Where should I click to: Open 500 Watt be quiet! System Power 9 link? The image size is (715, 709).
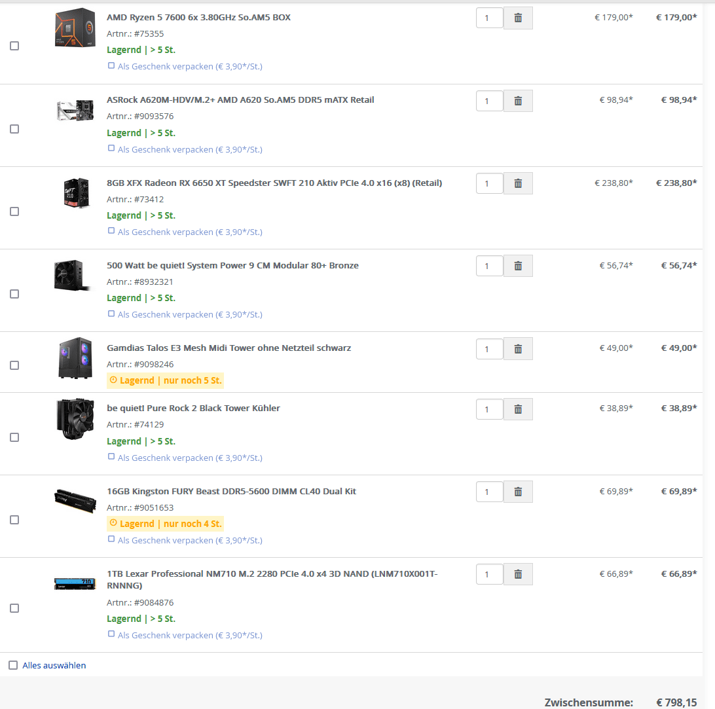(232, 265)
